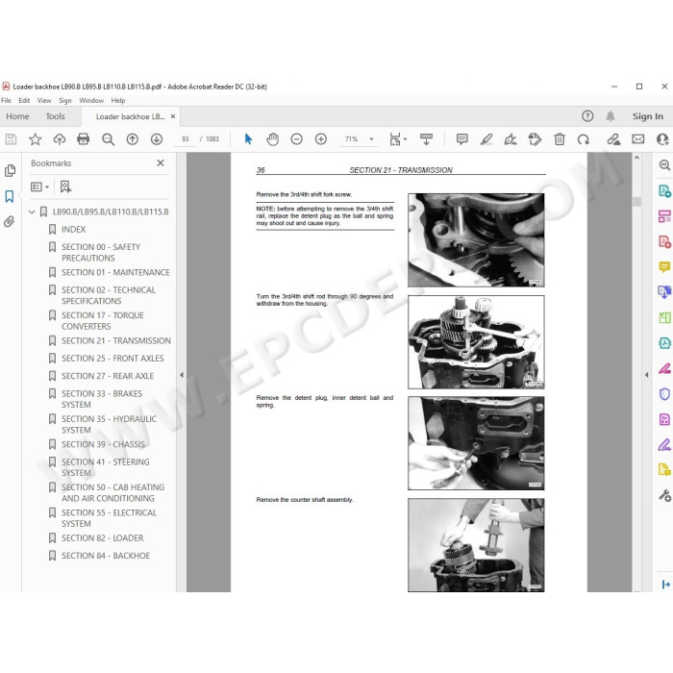Open the notifications bell
The width and height of the screenshot is (673, 673).
click(611, 116)
